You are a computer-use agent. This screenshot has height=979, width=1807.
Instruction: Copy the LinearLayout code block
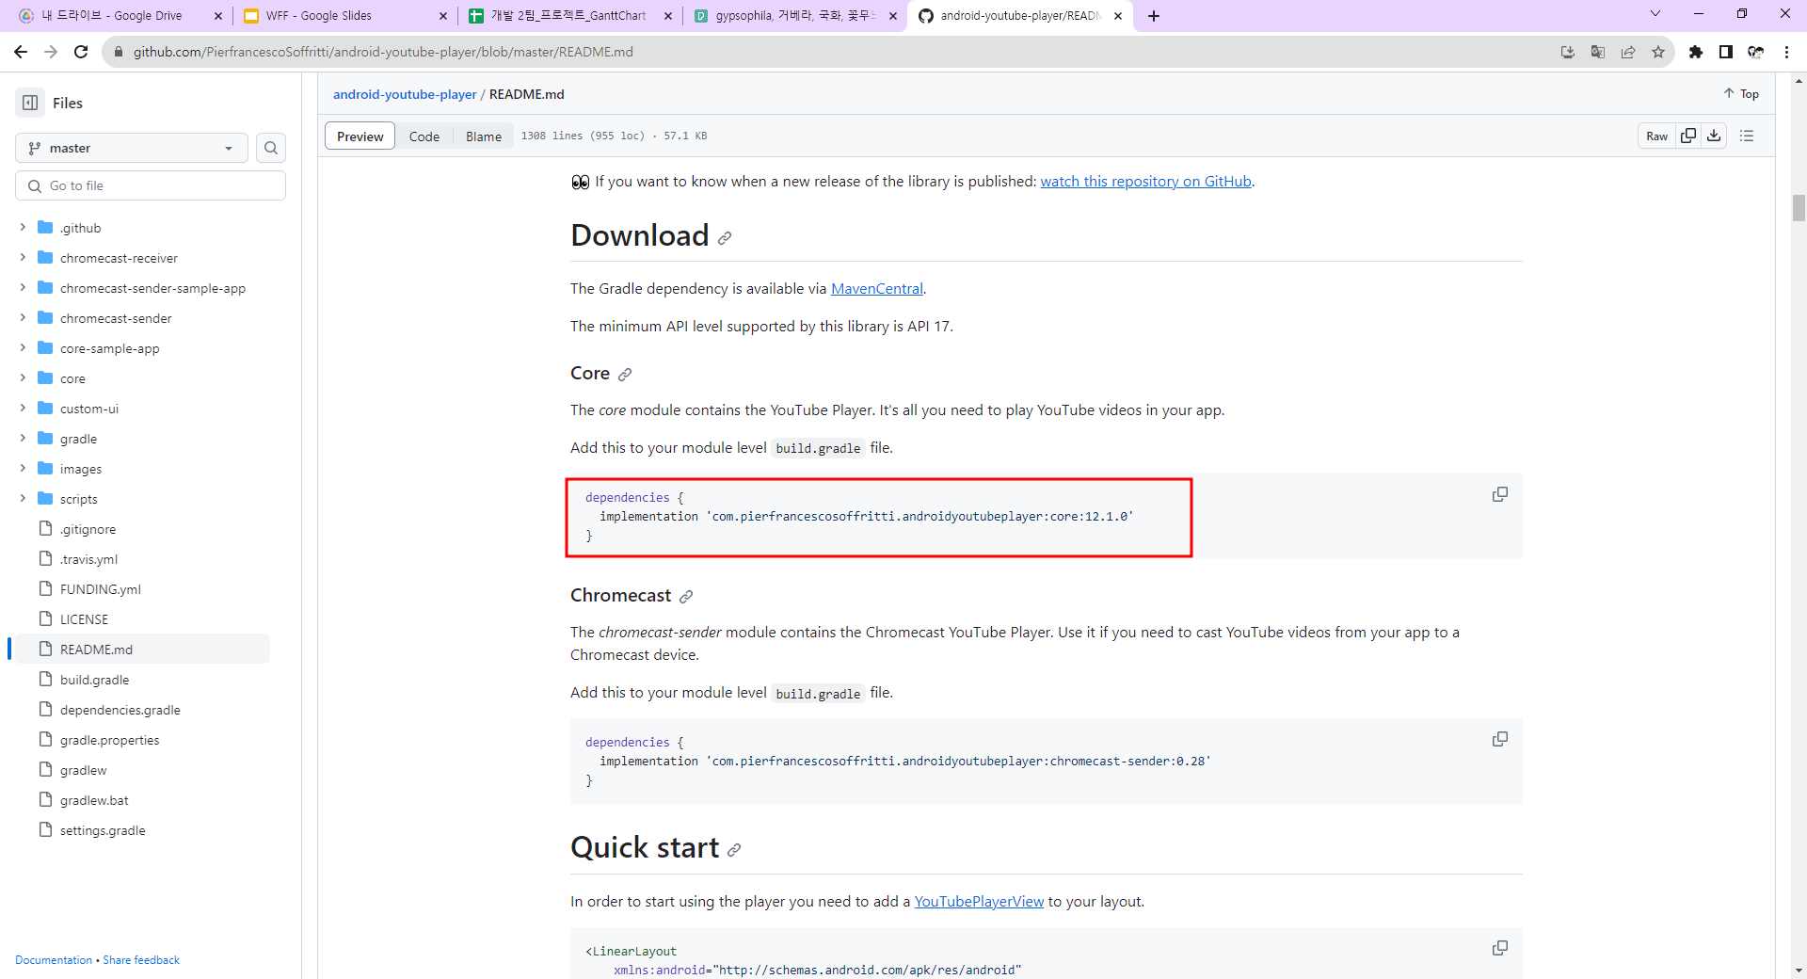coord(1500,948)
